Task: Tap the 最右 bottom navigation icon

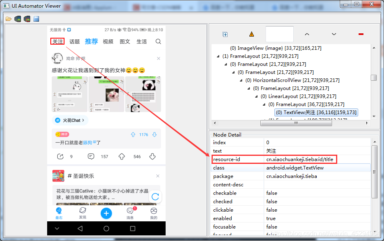Action: pyautogui.click(x=59, y=213)
